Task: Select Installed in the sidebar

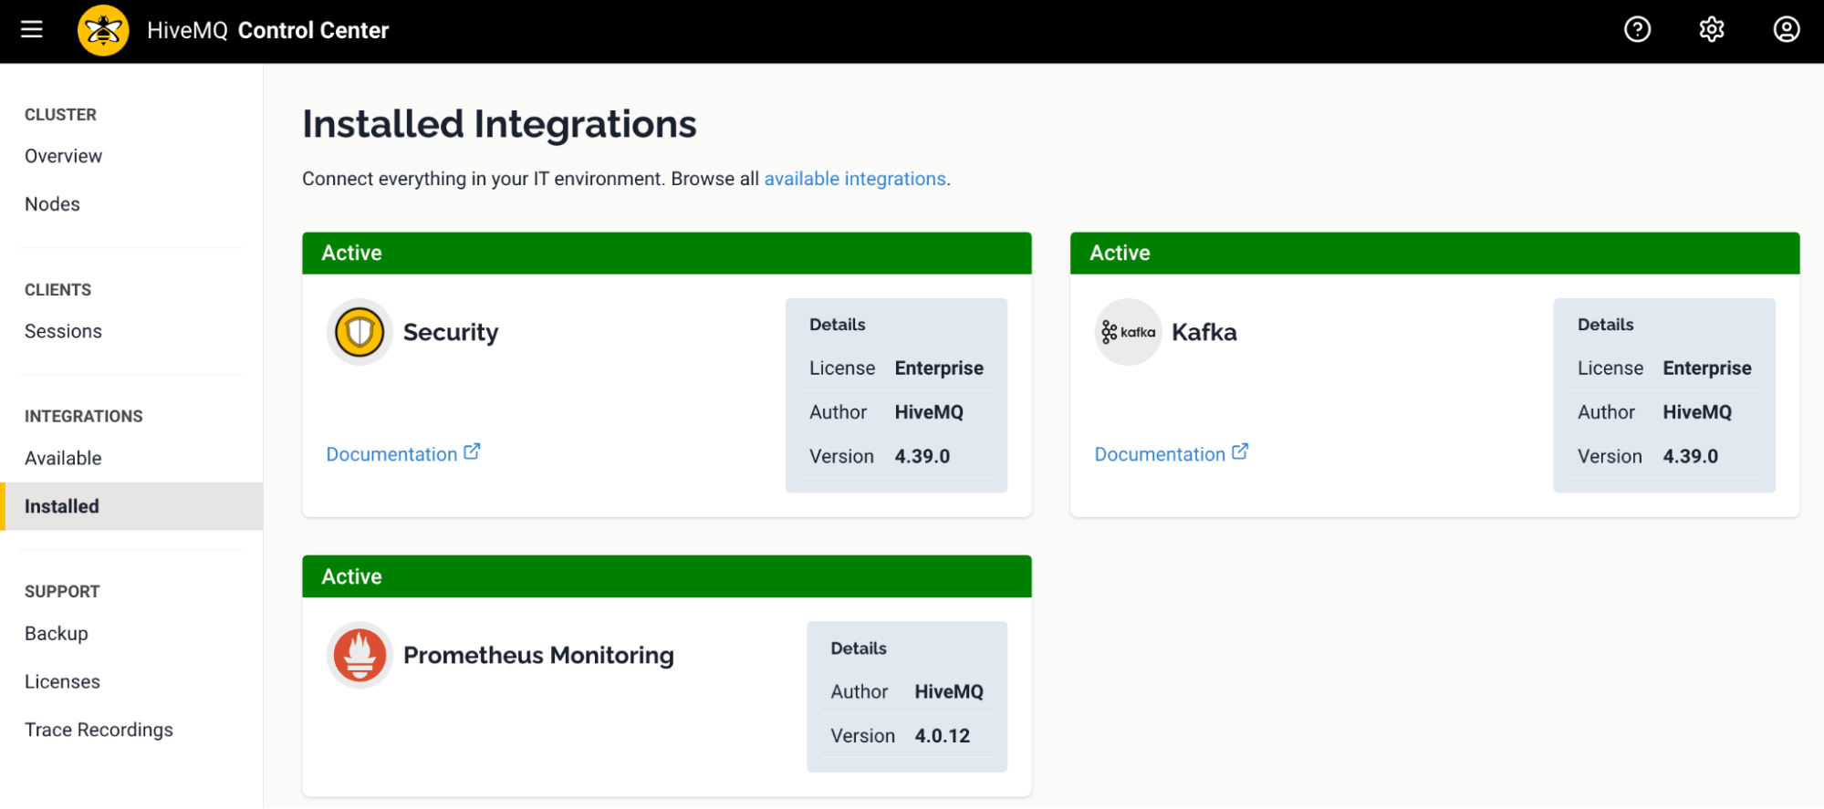Action: click(x=131, y=506)
